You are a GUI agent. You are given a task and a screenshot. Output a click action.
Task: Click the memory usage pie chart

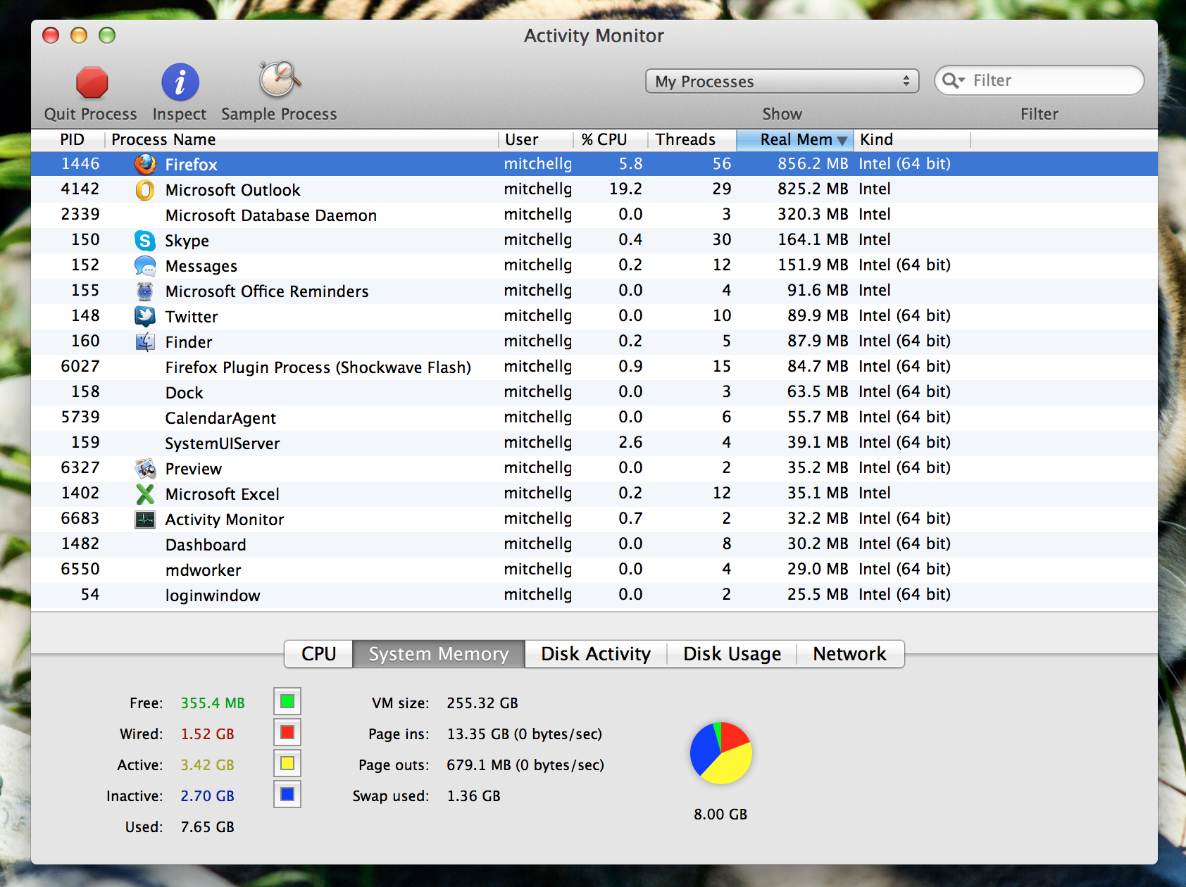point(721,753)
